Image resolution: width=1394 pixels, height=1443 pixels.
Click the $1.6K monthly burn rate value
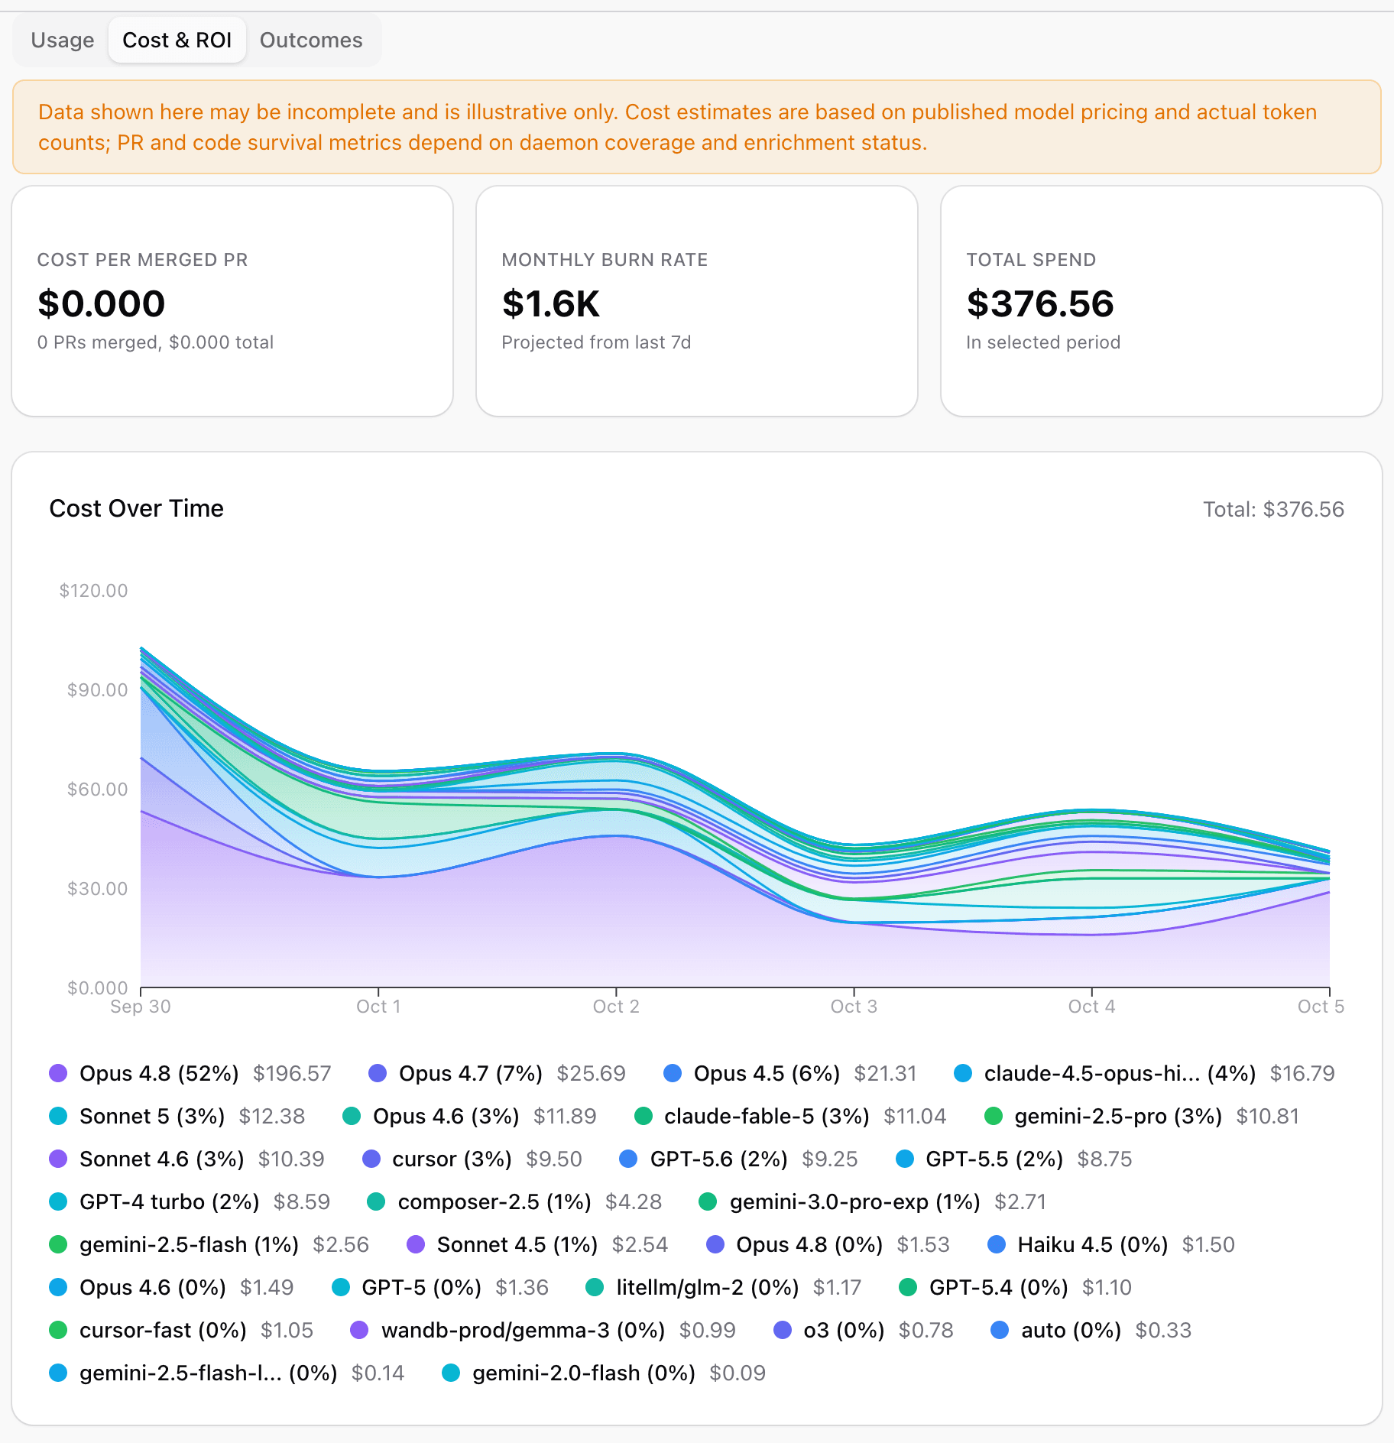pyautogui.click(x=550, y=303)
